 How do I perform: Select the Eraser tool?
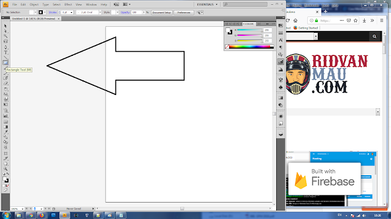[5, 84]
